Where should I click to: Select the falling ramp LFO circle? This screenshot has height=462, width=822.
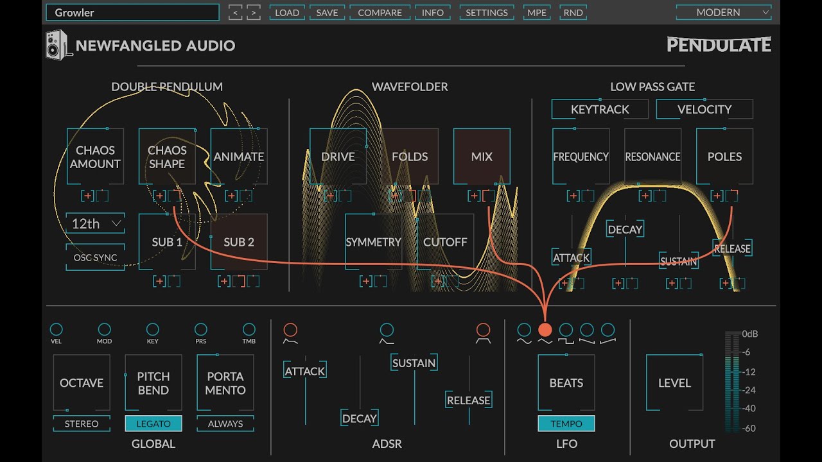(587, 330)
